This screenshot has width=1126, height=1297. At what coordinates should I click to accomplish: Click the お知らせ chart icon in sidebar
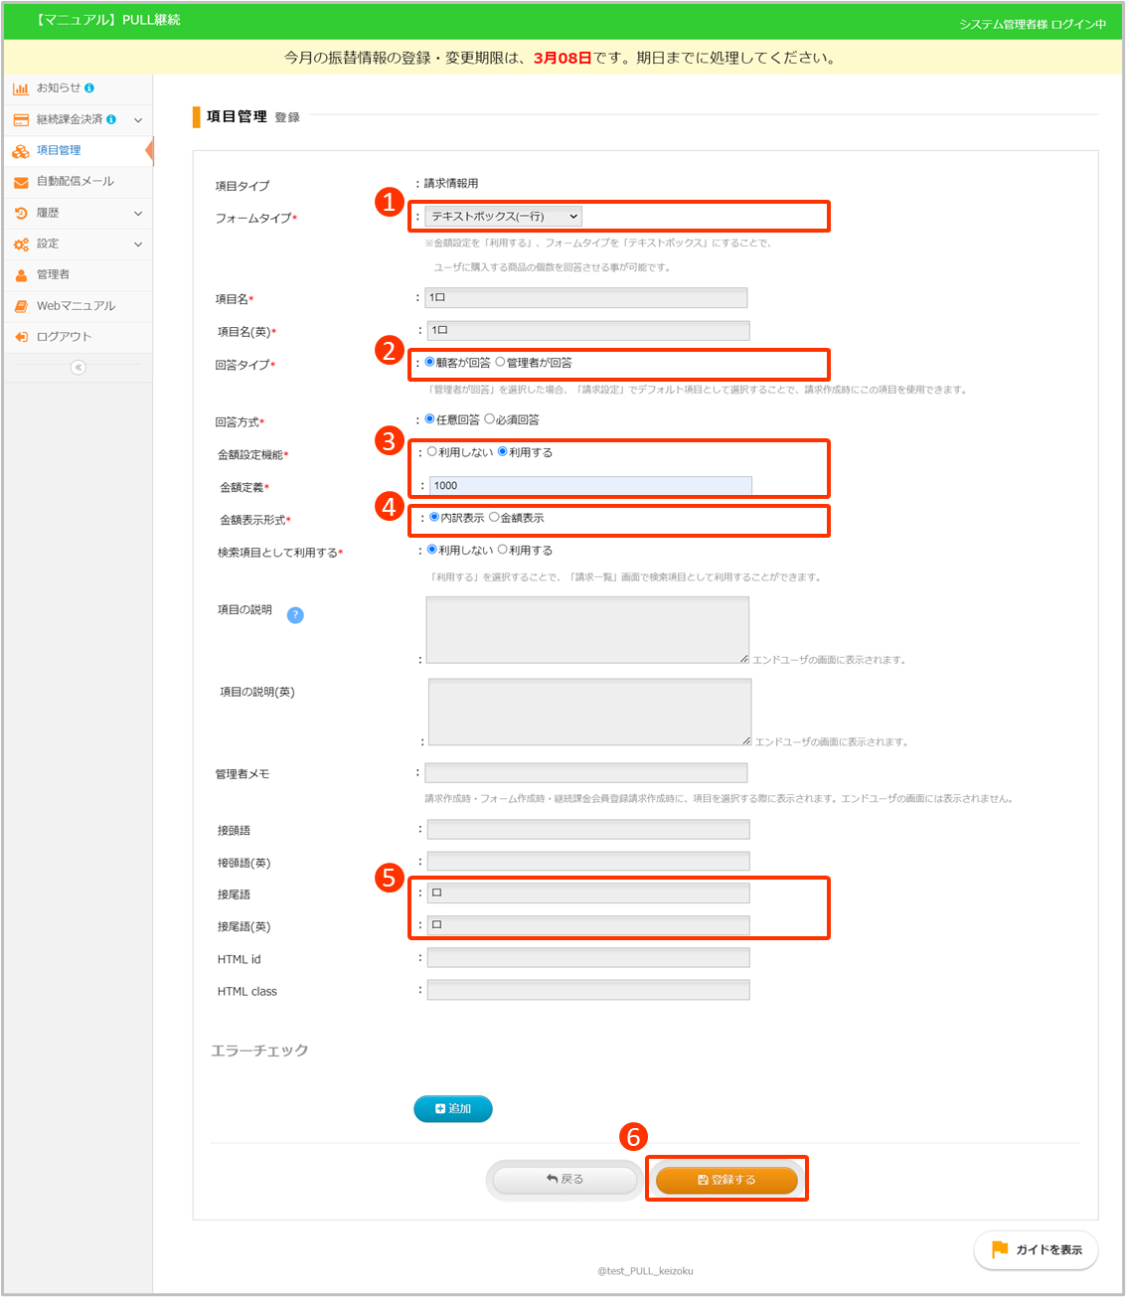point(20,88)
